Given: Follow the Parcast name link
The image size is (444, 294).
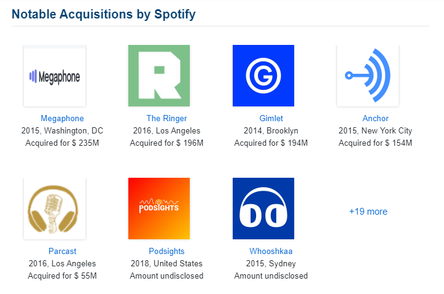Looking at the screenshot, I should [x=62, y=251].
